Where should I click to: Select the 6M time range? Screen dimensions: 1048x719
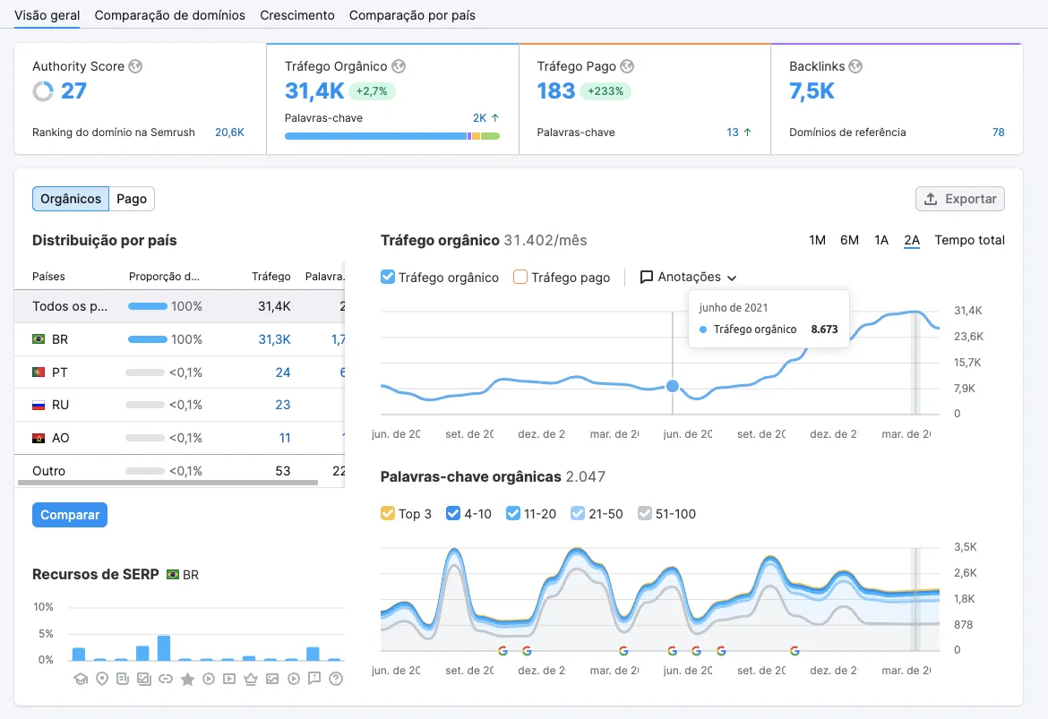[x=849, y=240]
